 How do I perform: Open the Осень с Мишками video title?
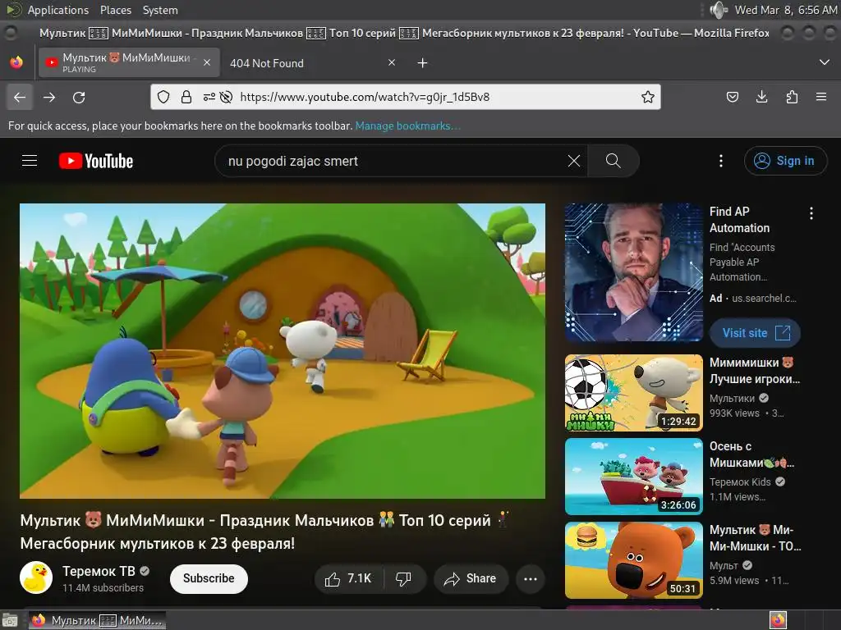[x=752, y=454]
